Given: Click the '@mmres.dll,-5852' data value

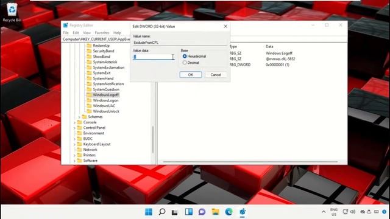Looking at the screenshot, I should [x=280, y=59].
